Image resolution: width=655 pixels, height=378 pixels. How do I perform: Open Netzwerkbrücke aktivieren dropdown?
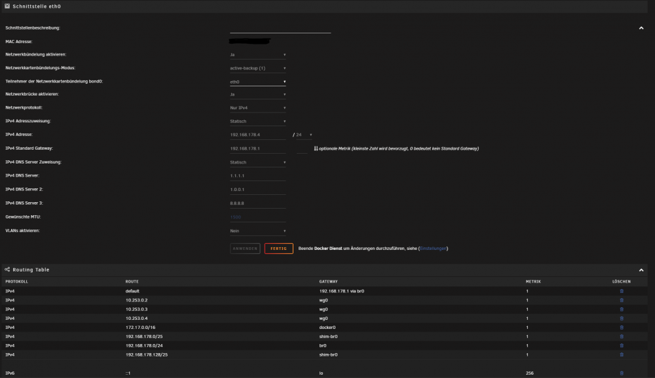point(257,94)
